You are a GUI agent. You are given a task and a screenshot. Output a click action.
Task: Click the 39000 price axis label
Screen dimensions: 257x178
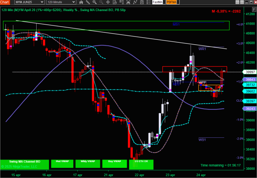(250, 120)
